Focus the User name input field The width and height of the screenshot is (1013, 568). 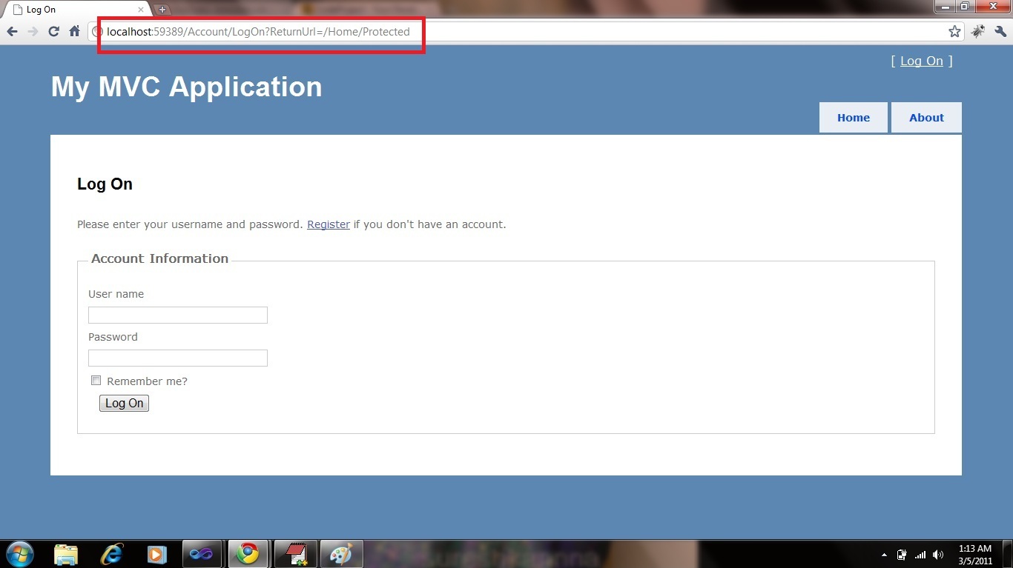[x=178, y=315]
